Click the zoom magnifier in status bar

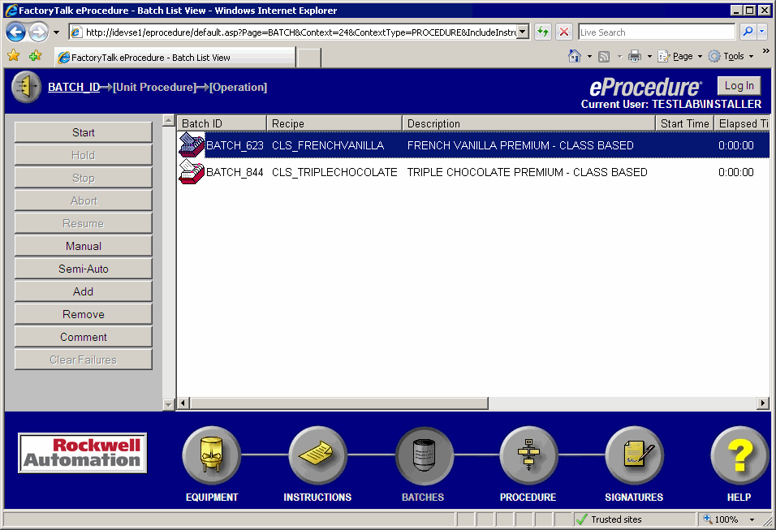tap(708, 519)
